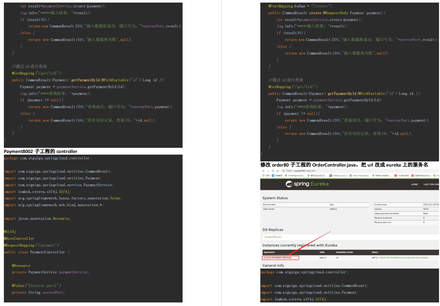The height and width of the screenshot is (306, 440).
Task: Click the browser forward arrow icon
Action: click(268, 171)
